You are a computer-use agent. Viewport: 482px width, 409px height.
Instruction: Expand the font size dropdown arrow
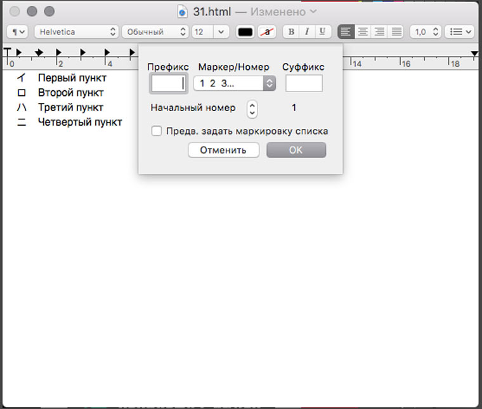click(x=221, y=32)
